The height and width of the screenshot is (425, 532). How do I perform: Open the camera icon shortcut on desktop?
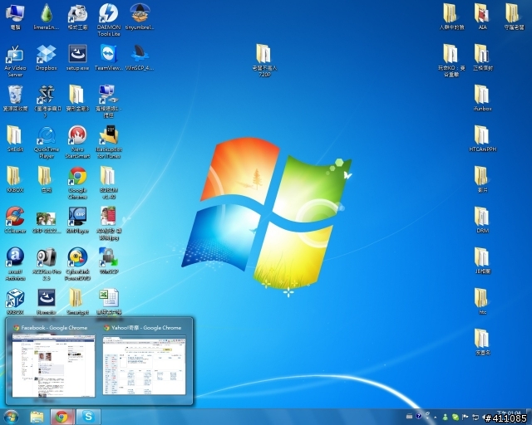click(x=47, y=264)
